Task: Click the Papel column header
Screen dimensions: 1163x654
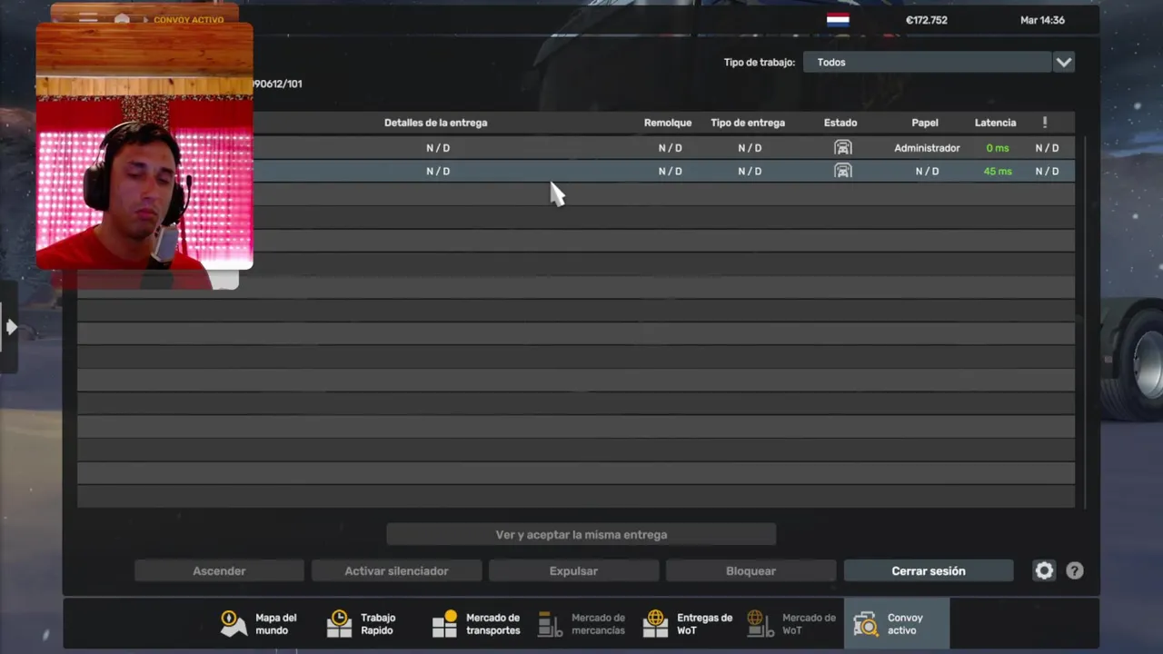Action: click(925, 123)
